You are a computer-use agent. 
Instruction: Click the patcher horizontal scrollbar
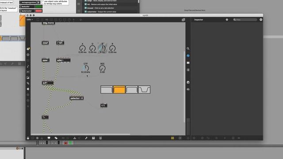[x=80, y=134]
